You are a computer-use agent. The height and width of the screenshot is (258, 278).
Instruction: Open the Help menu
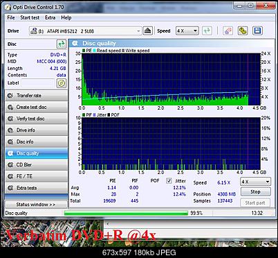click(66, 17)
